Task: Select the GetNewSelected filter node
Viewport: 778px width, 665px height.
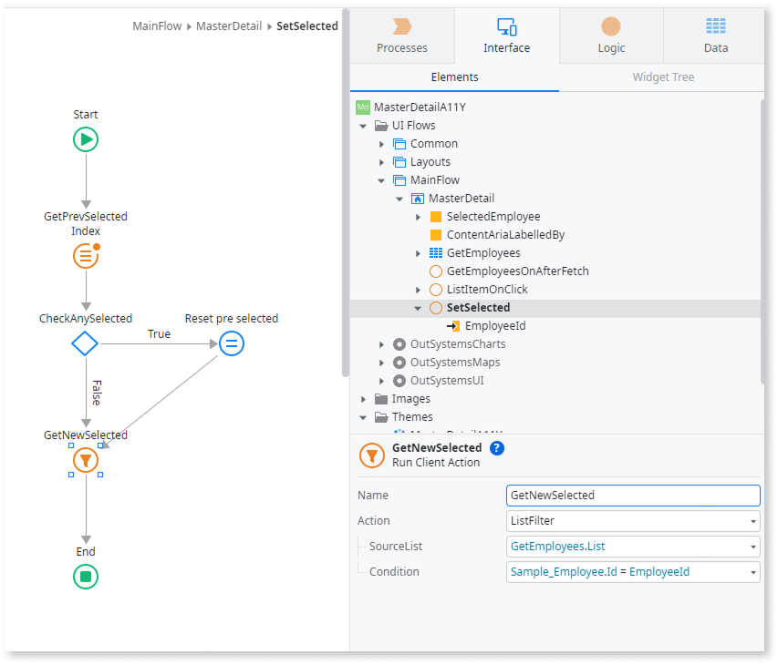Action: pos(86,460)
